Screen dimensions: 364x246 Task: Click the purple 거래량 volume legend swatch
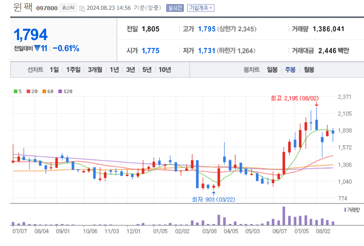(x=345, y=210)
